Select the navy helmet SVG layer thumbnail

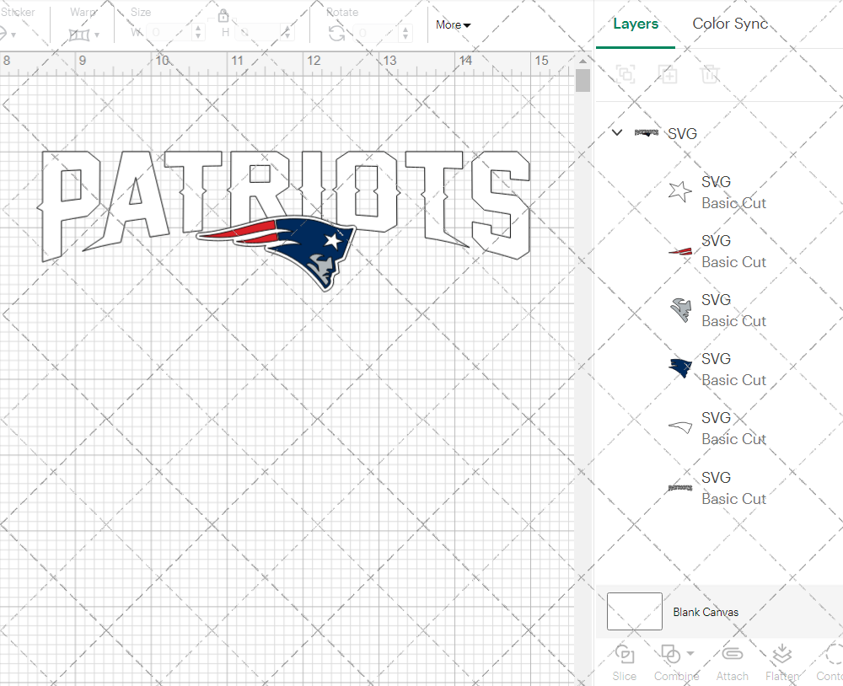pos(680,368)
